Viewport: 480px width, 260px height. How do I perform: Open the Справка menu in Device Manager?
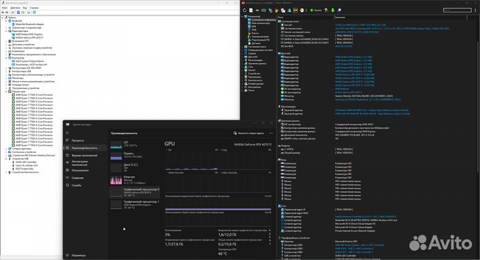pos(34,7)
